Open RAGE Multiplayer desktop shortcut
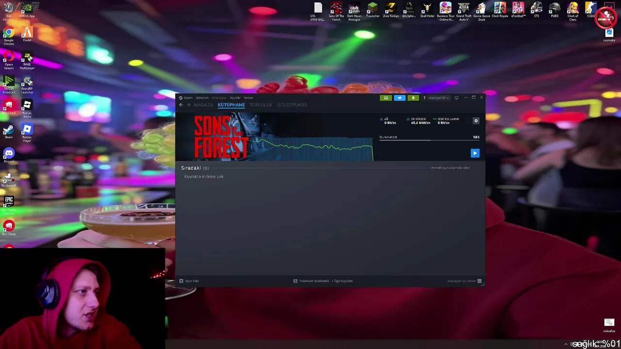Viewport: 621px width, 349px height. [x=27, y=61]
